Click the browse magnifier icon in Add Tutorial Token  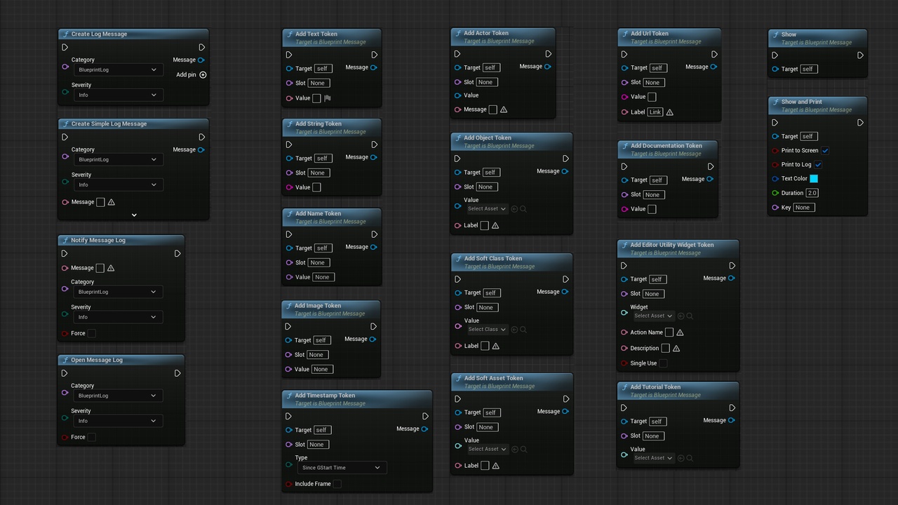690,458
